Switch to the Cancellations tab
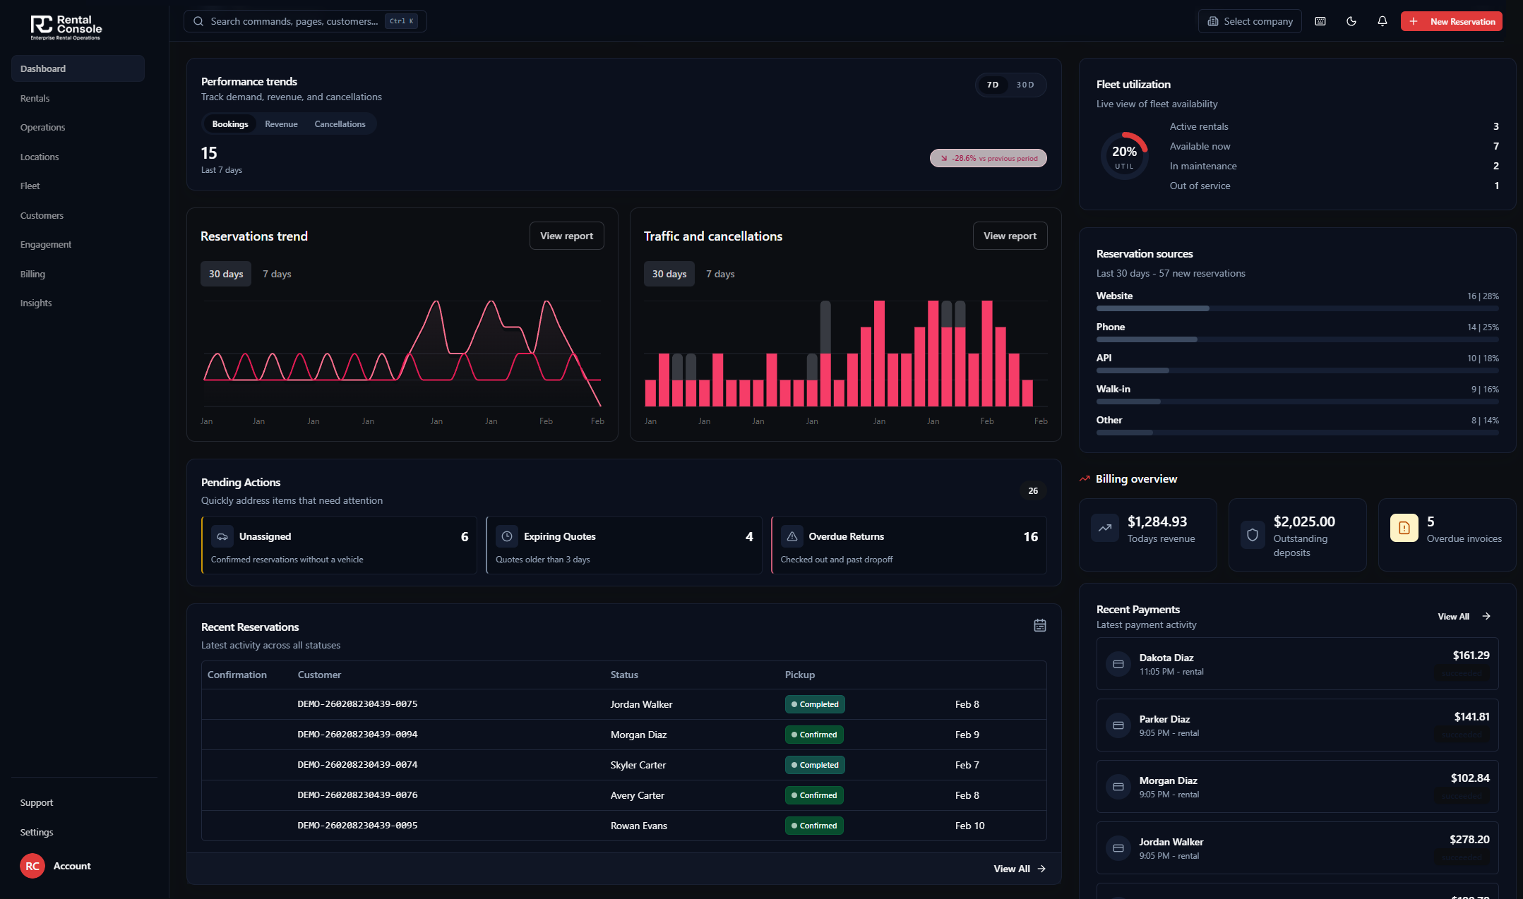1523x899 pixels. [x=340, y=123]
